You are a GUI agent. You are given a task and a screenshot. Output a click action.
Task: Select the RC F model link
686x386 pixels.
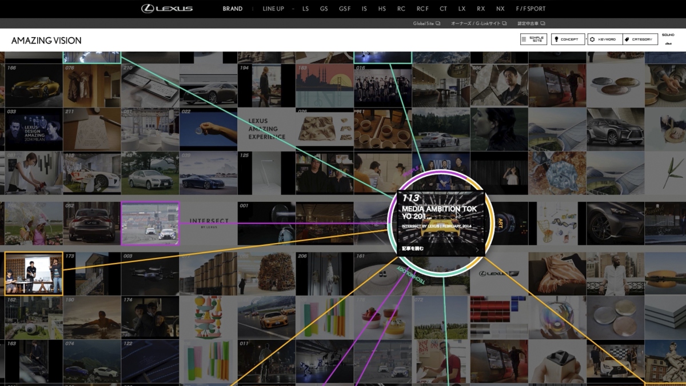(422, 9)
